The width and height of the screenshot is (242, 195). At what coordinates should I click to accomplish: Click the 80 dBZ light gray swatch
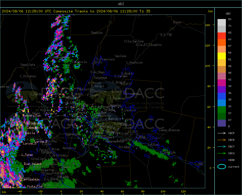coord(222,23)
